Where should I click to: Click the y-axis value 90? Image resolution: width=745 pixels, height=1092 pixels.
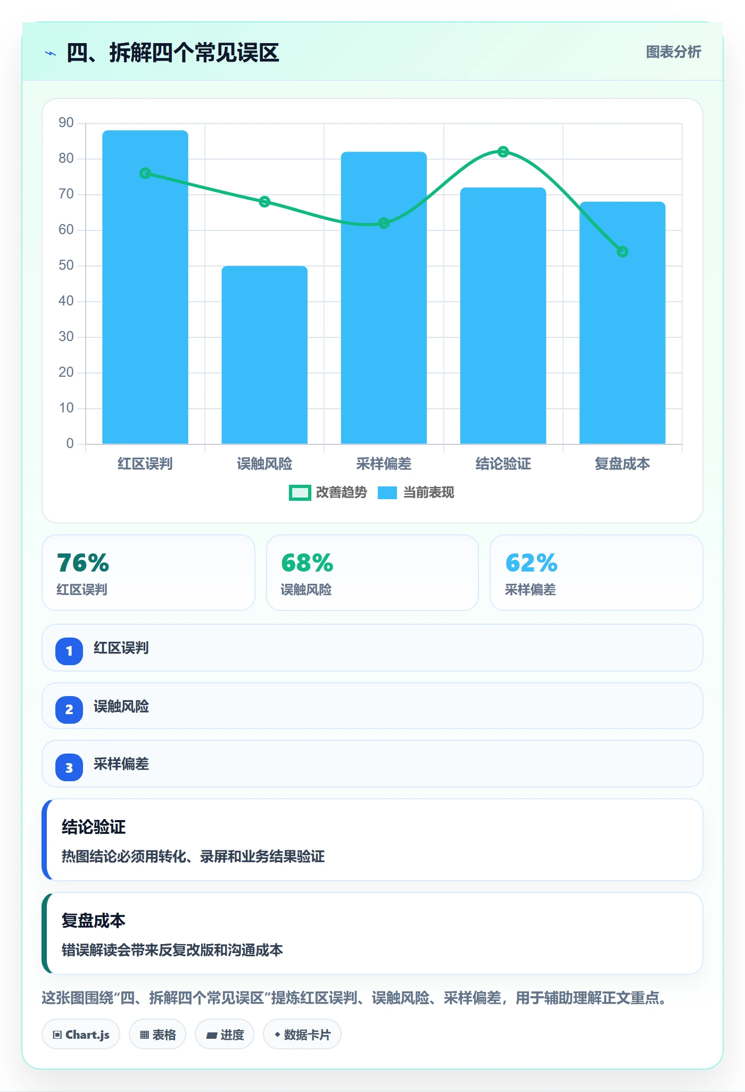tap(66, 123)
